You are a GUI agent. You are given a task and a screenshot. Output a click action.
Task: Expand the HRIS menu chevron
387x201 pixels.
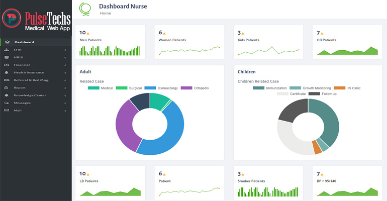(x=65, y=58)
